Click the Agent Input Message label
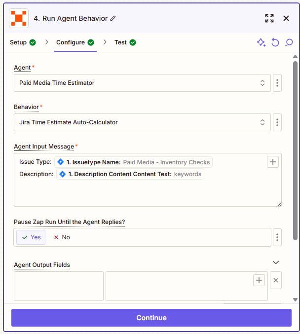This screenshot has height=334, width=300. (44, 147)
